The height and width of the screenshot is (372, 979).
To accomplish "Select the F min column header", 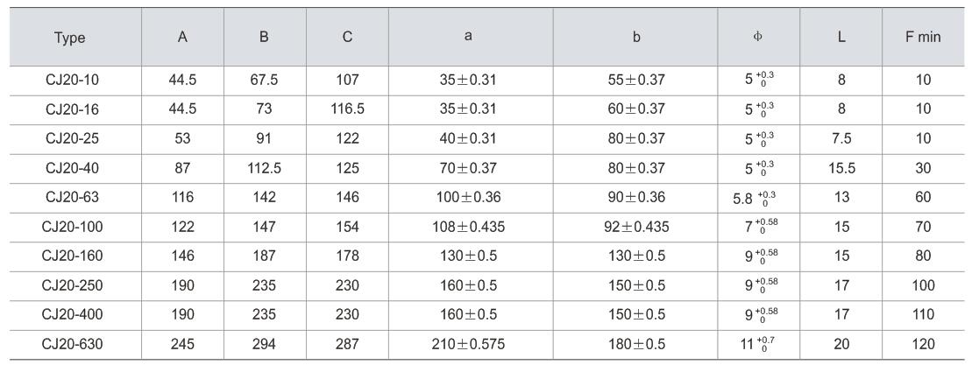I will 922,38.
